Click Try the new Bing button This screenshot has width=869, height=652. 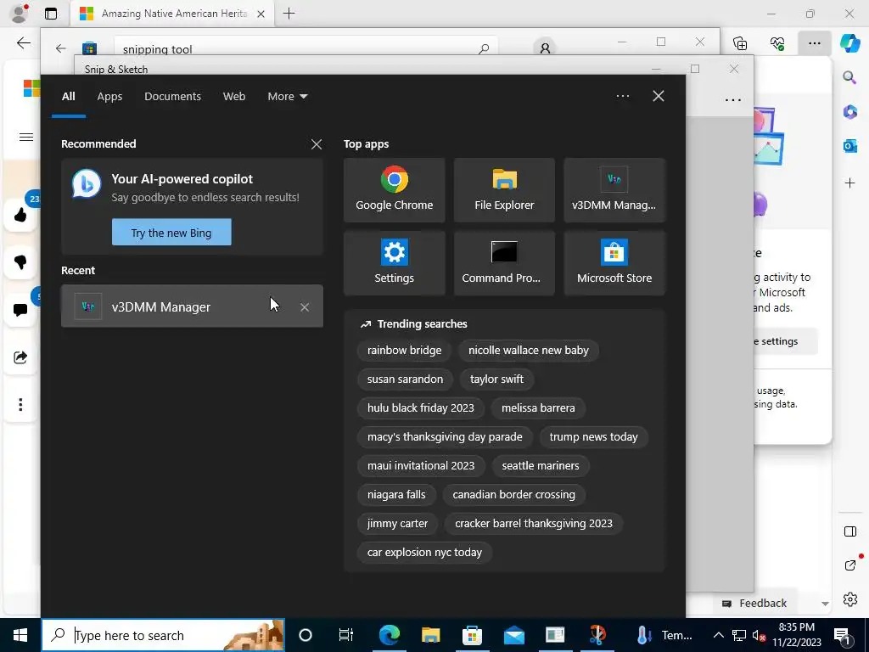(x=171, y=233)
